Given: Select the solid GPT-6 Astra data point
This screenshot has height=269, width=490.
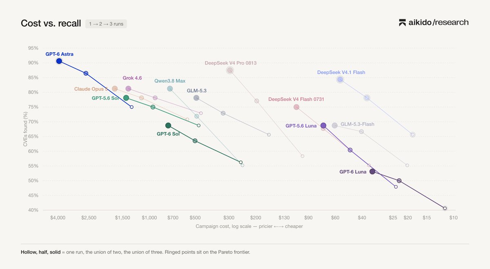Looking at the screenshot, I should point(59,61).
